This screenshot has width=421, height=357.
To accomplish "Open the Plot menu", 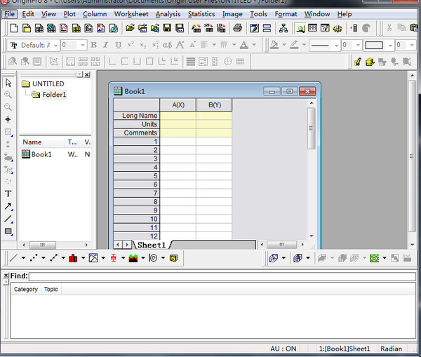I will (x=69, y=14).
